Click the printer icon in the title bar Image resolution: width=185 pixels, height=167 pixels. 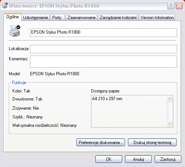point(5,5)
